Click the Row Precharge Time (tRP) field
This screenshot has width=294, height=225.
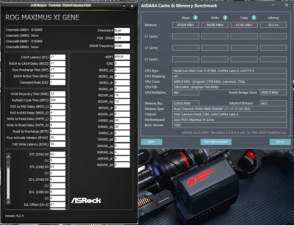click(x=58, y=70)
